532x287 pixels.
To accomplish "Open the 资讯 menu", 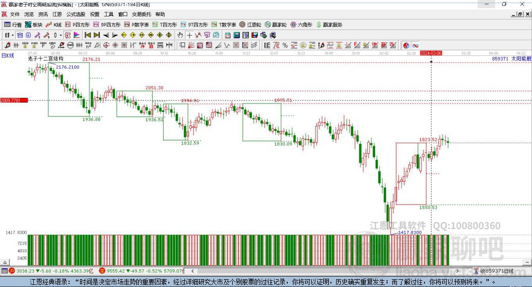I will [x=43, y=14].
